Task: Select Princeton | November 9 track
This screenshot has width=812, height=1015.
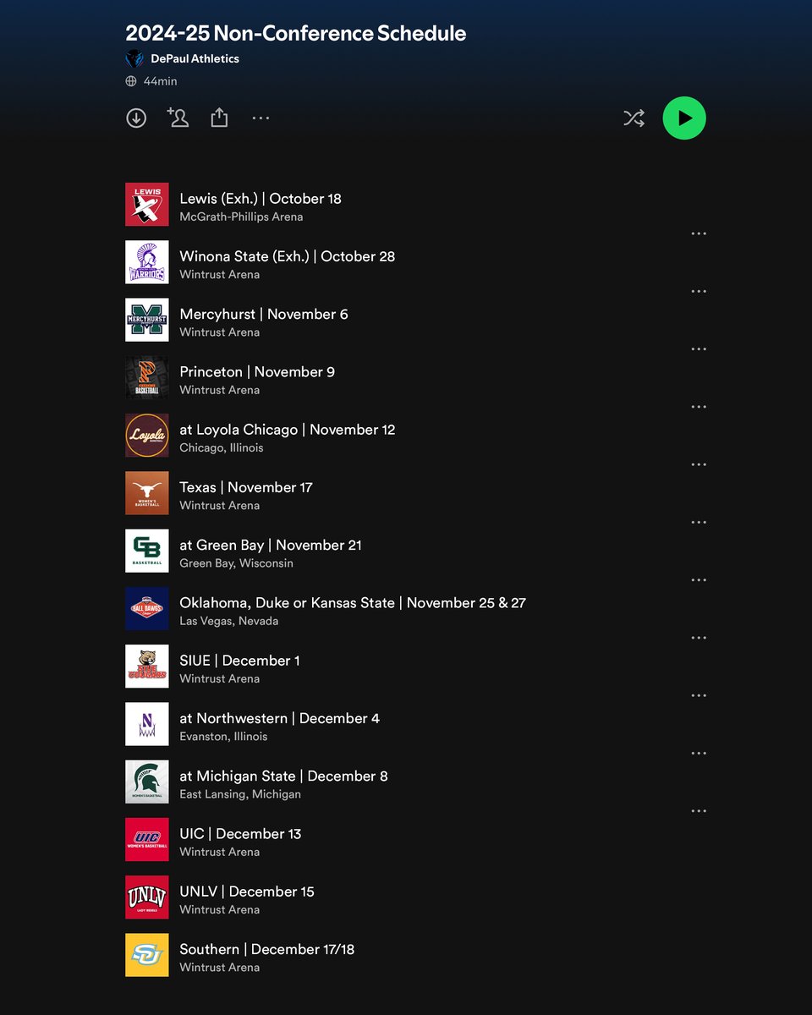Action: (257, 371)
